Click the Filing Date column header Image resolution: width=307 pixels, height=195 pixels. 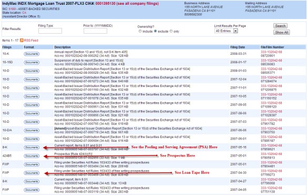point(238,47)
